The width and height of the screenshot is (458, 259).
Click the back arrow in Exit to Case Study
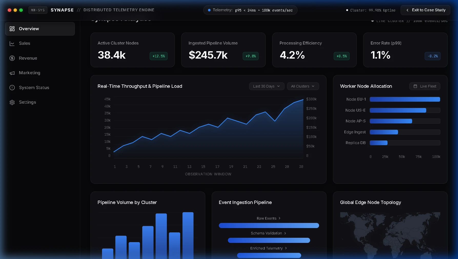(x=408, y=10)
